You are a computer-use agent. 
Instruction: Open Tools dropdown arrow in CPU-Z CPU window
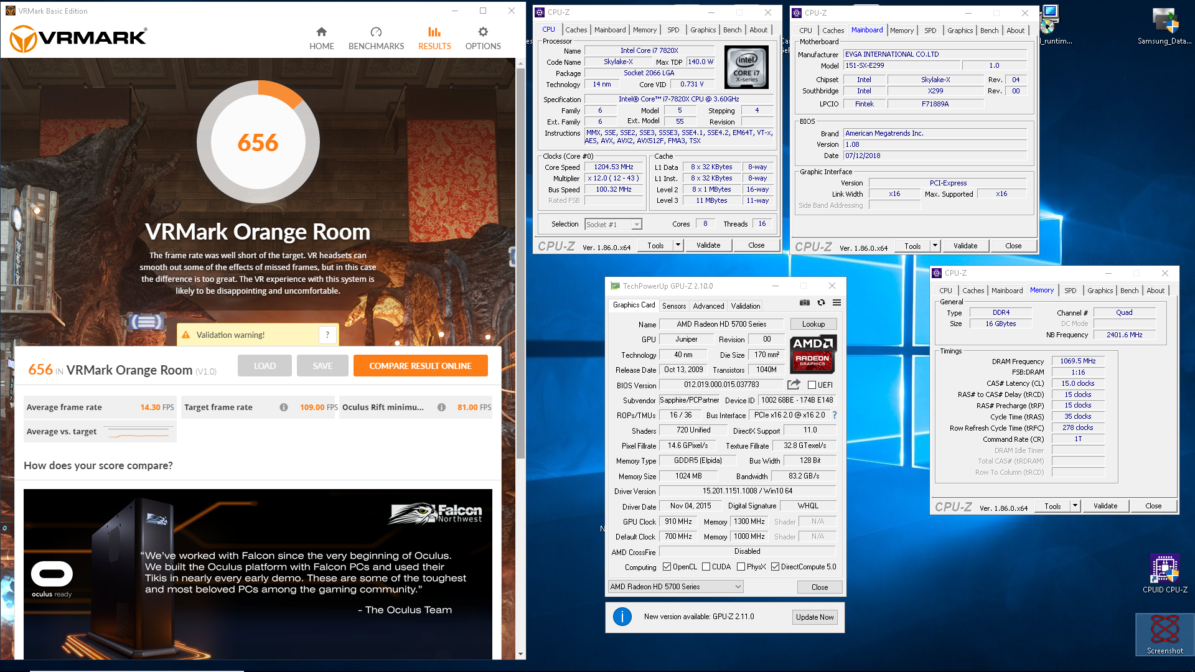point(678,245)
